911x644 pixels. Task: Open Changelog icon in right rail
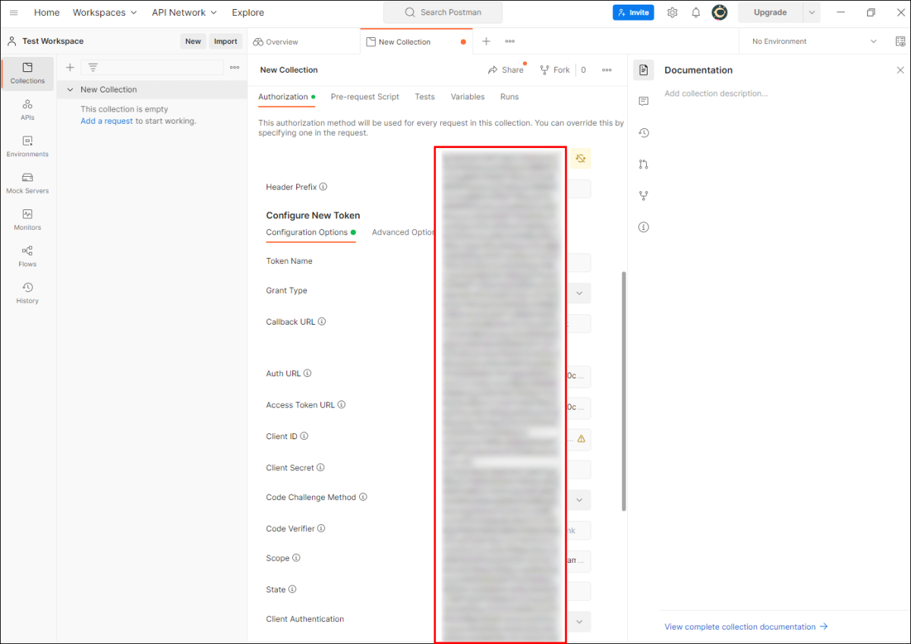pos(644,133)
